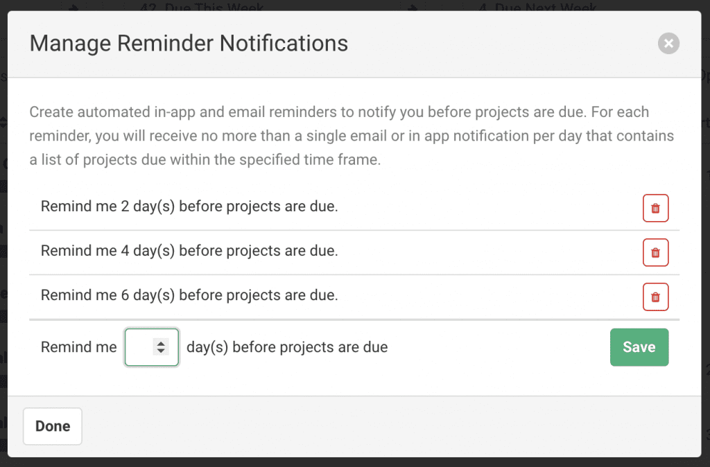This screenshot has width=710, height=467.
Task: Click the reminder description paragraph
Action: click(352, 136)
